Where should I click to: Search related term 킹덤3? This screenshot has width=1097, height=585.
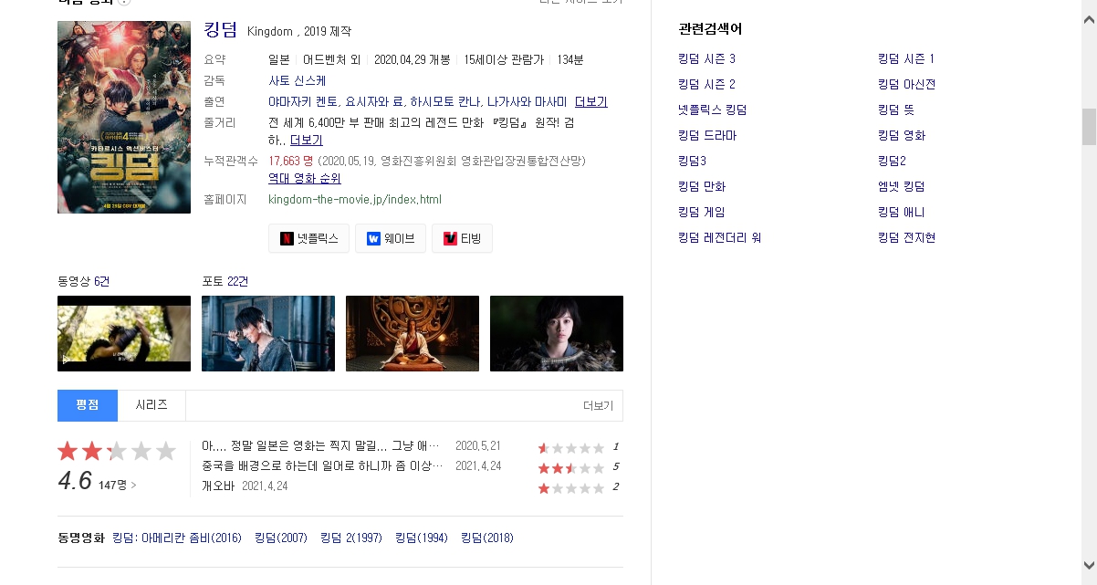click(693, 162)
